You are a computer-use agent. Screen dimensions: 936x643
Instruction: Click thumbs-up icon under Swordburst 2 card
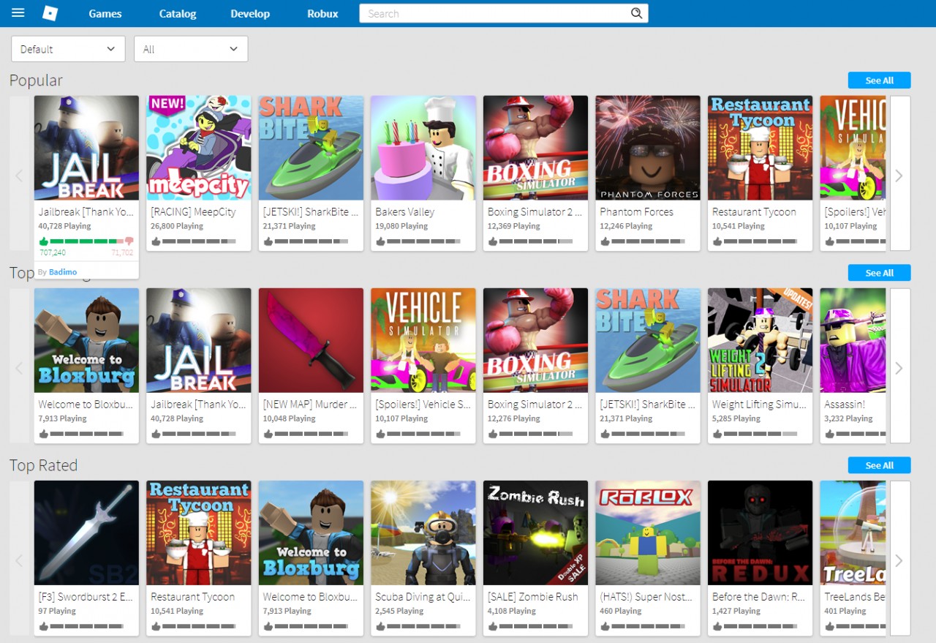coord(43,625)
